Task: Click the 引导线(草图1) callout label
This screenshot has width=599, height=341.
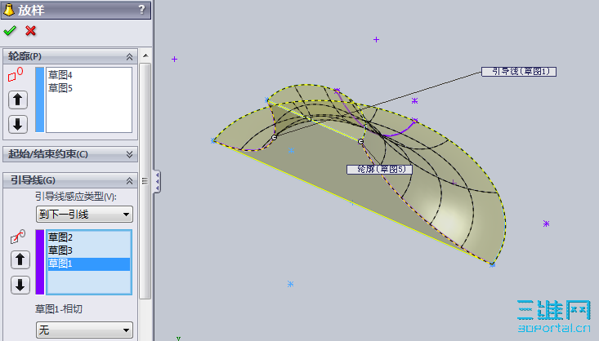Action: [x=519, y=71]
